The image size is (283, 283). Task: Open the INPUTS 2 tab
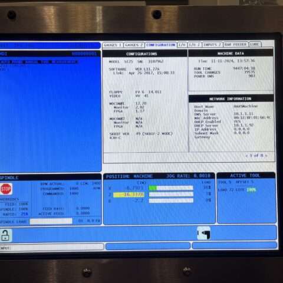click(x=212, y=45)
